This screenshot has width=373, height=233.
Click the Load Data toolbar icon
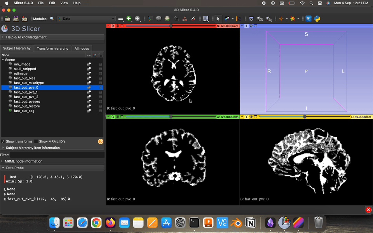pyautogui.click(x=7, y=19)
